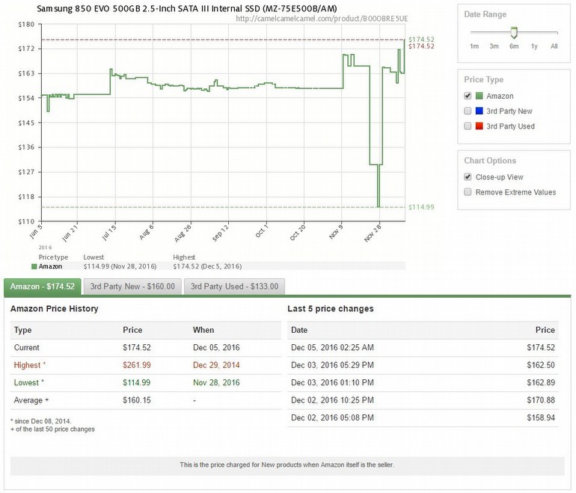Click the camelcamelcamel product URL in chart

[324, 19]
